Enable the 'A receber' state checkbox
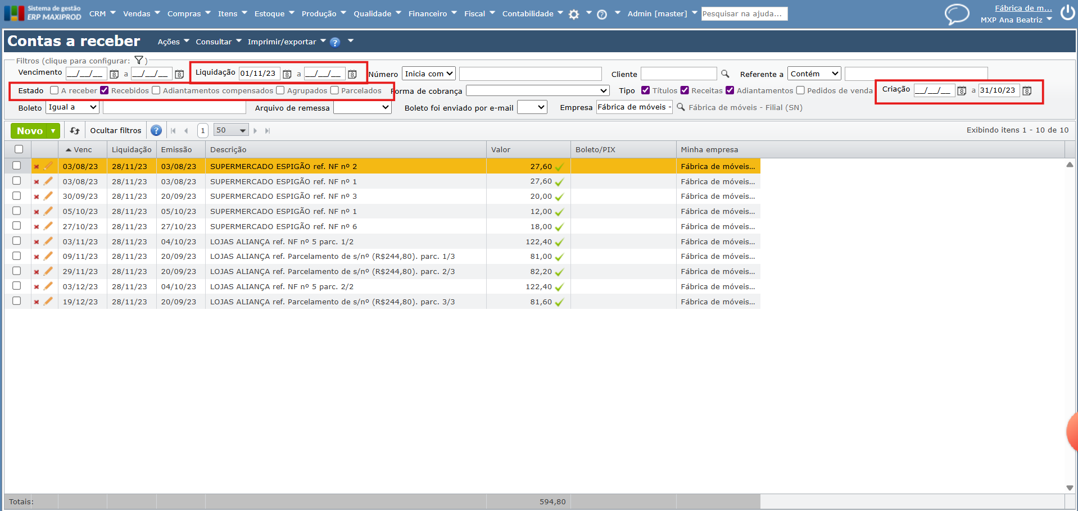This screenshot has height=511, width=1078. (x=55, y=90)
